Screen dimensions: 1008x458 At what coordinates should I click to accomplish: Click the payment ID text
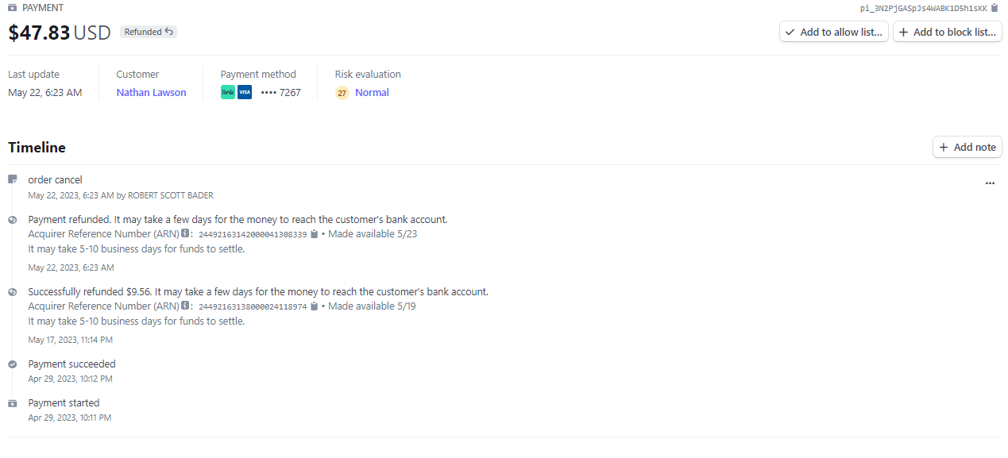(x=923, y=8)
